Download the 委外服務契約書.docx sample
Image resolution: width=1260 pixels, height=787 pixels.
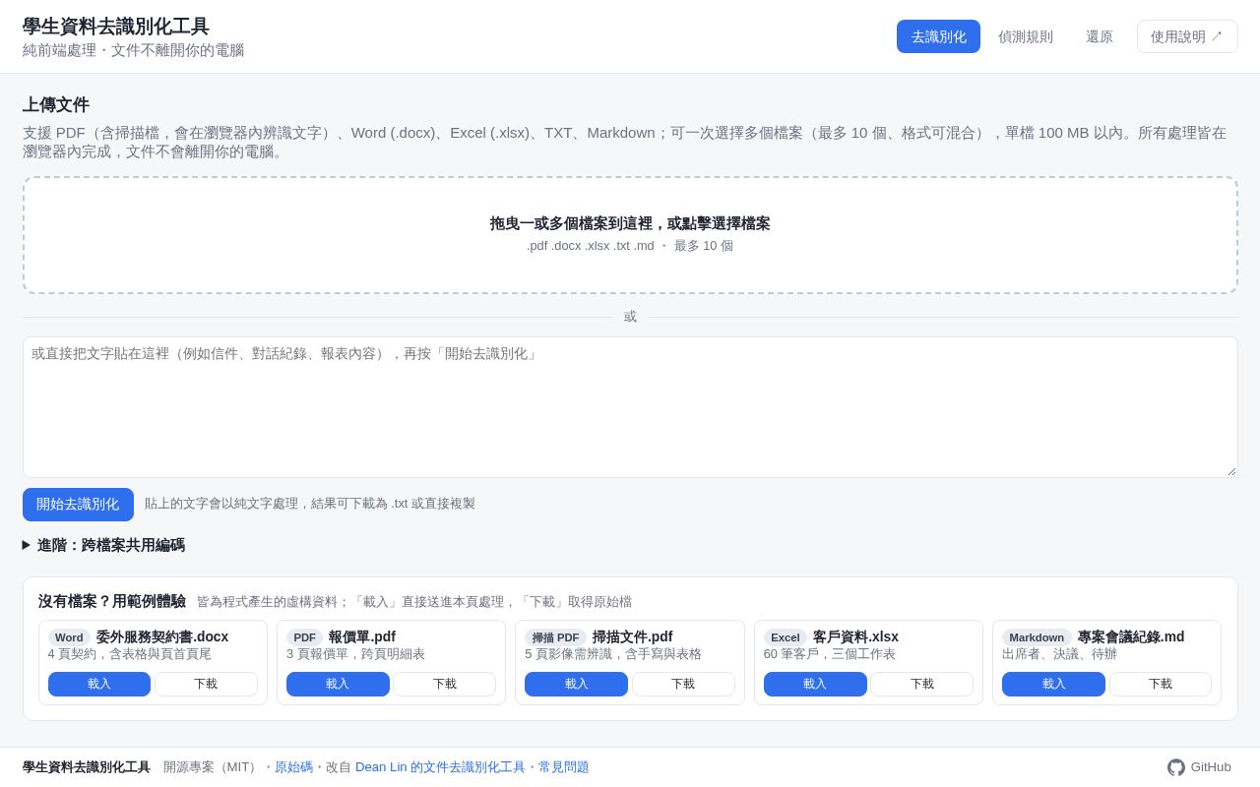tap(206, 684)
